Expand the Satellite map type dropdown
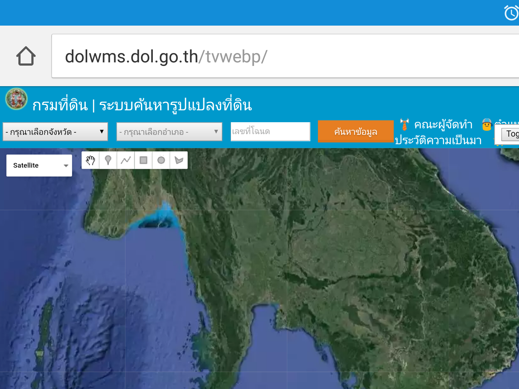 pyautogui.click(x=39, y=165)
